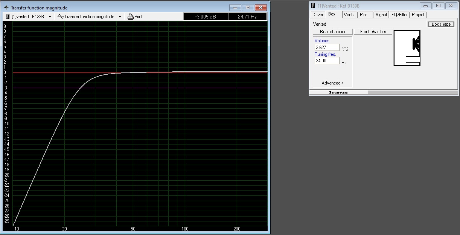This screenshot has width=460, height=235.
Task: Click the speaker icon in the Vented window title
Action: [x=313, y=6]
